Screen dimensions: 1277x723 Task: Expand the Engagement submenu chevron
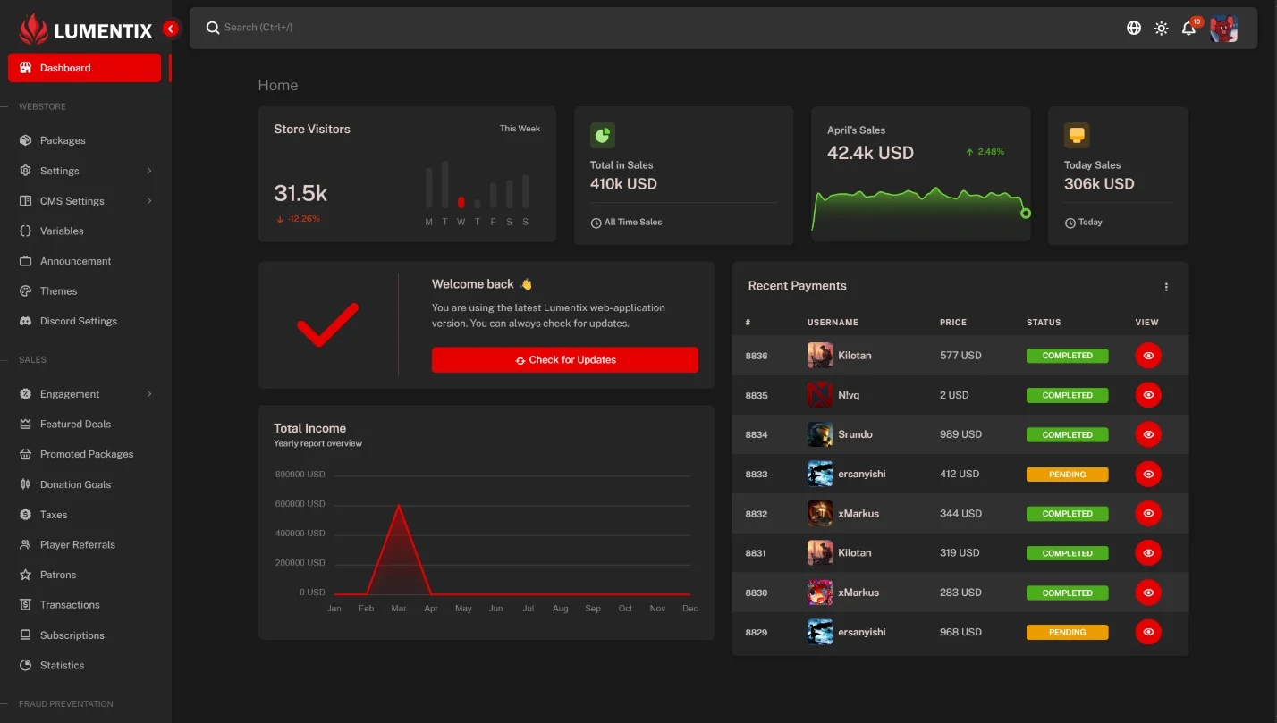point(149,394)
